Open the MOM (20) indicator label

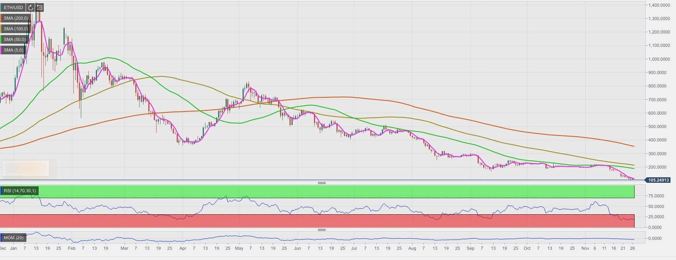pos(14,238)
